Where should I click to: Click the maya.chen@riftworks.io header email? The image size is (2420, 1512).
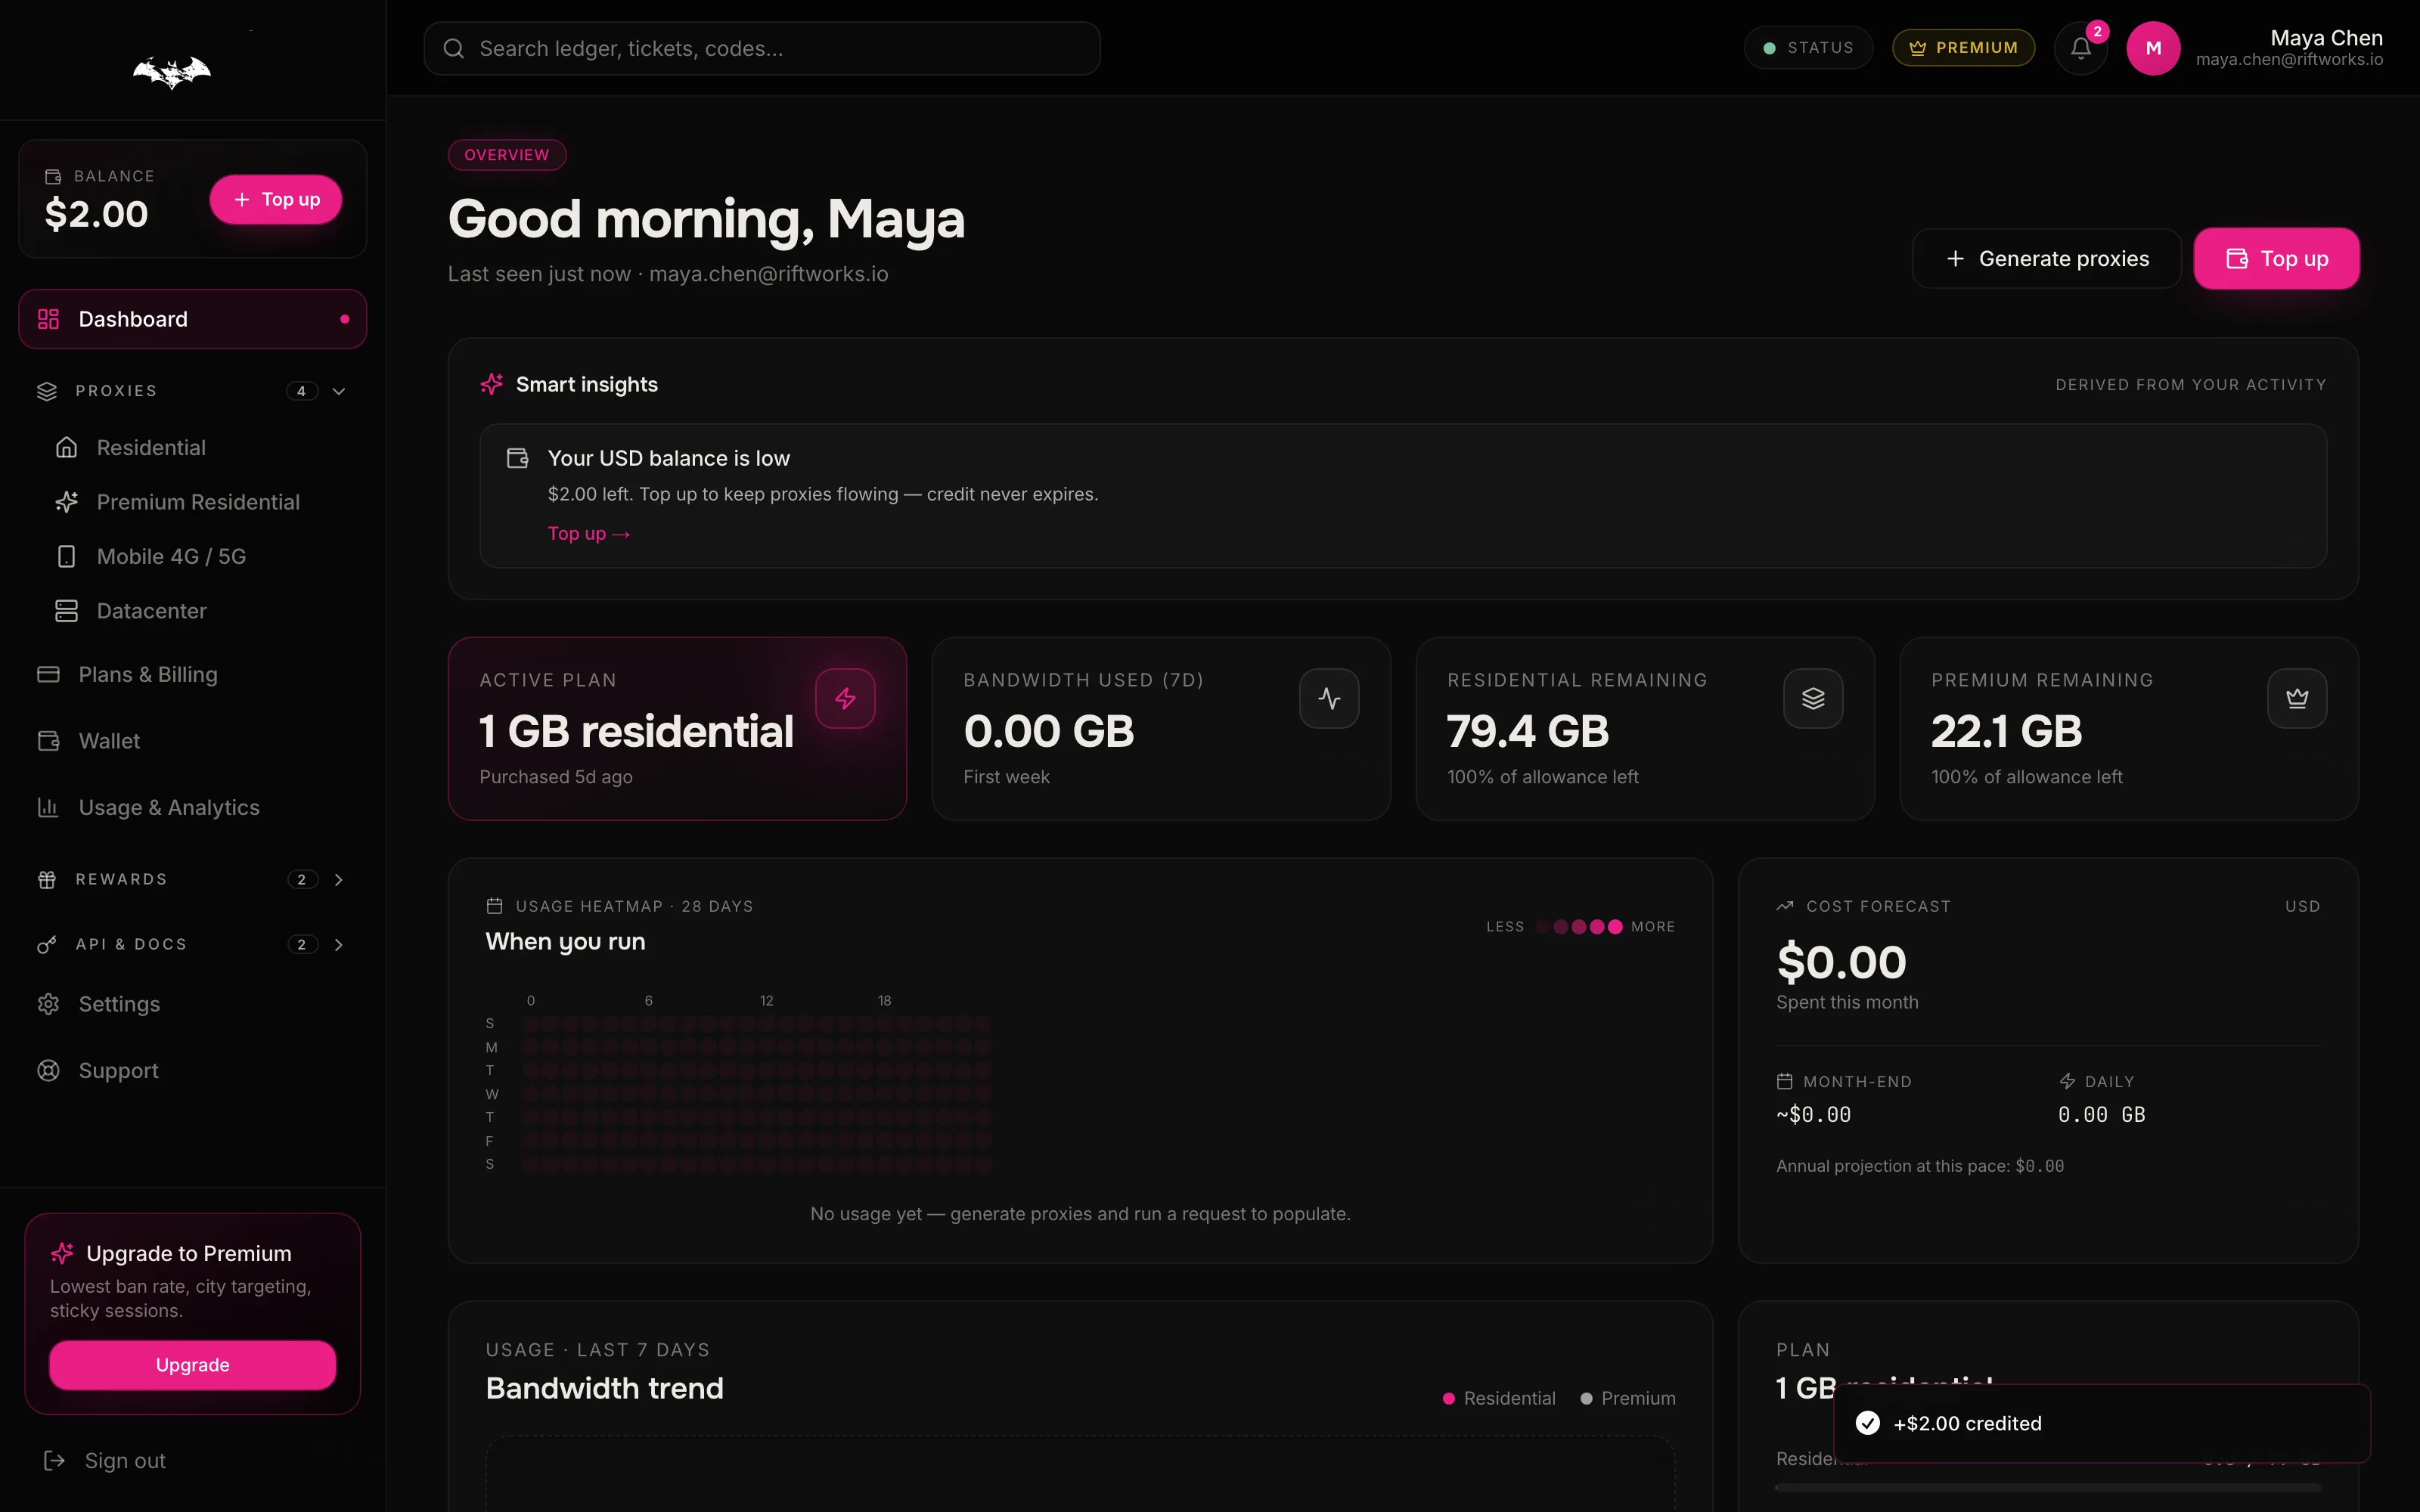point(2289,60)
